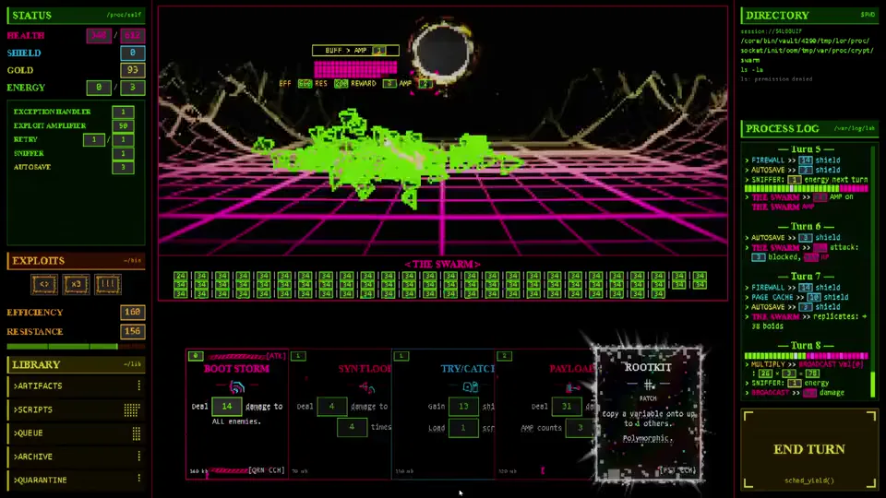Click the white orb above the swarm
Viewport: 886px width, 498px height.
(x=442, y=52)
